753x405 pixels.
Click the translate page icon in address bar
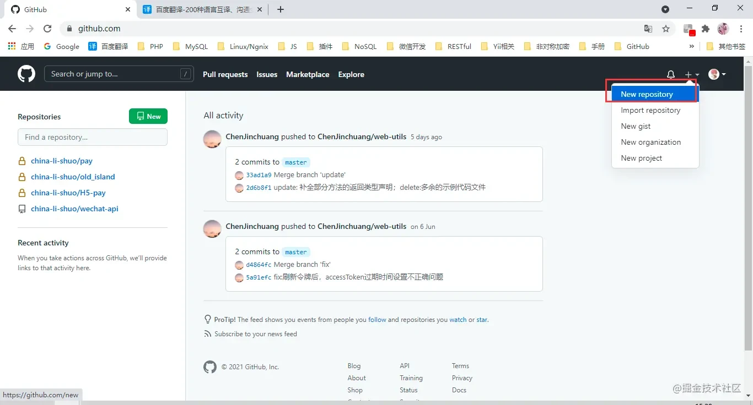coord(648,29)
